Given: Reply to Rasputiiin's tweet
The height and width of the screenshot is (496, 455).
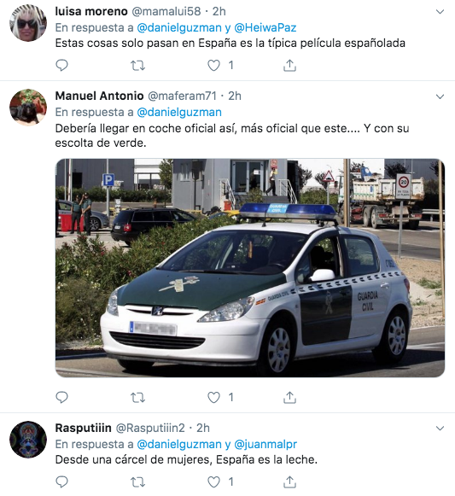Looking at the screenshot, I should coord(61,482).
